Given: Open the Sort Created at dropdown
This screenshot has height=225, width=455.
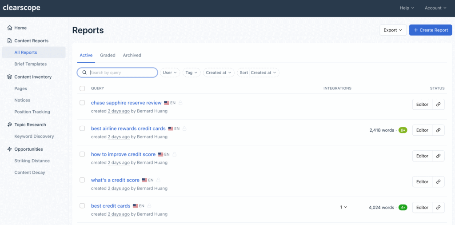Looking at the screenshot, I should pyautogui.click(x=258, y=72).
